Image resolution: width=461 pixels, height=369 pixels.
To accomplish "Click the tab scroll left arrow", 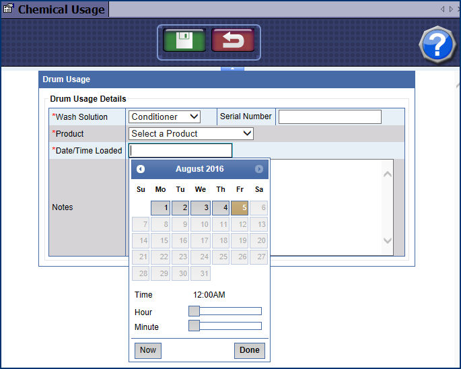I will pos(442,9).
